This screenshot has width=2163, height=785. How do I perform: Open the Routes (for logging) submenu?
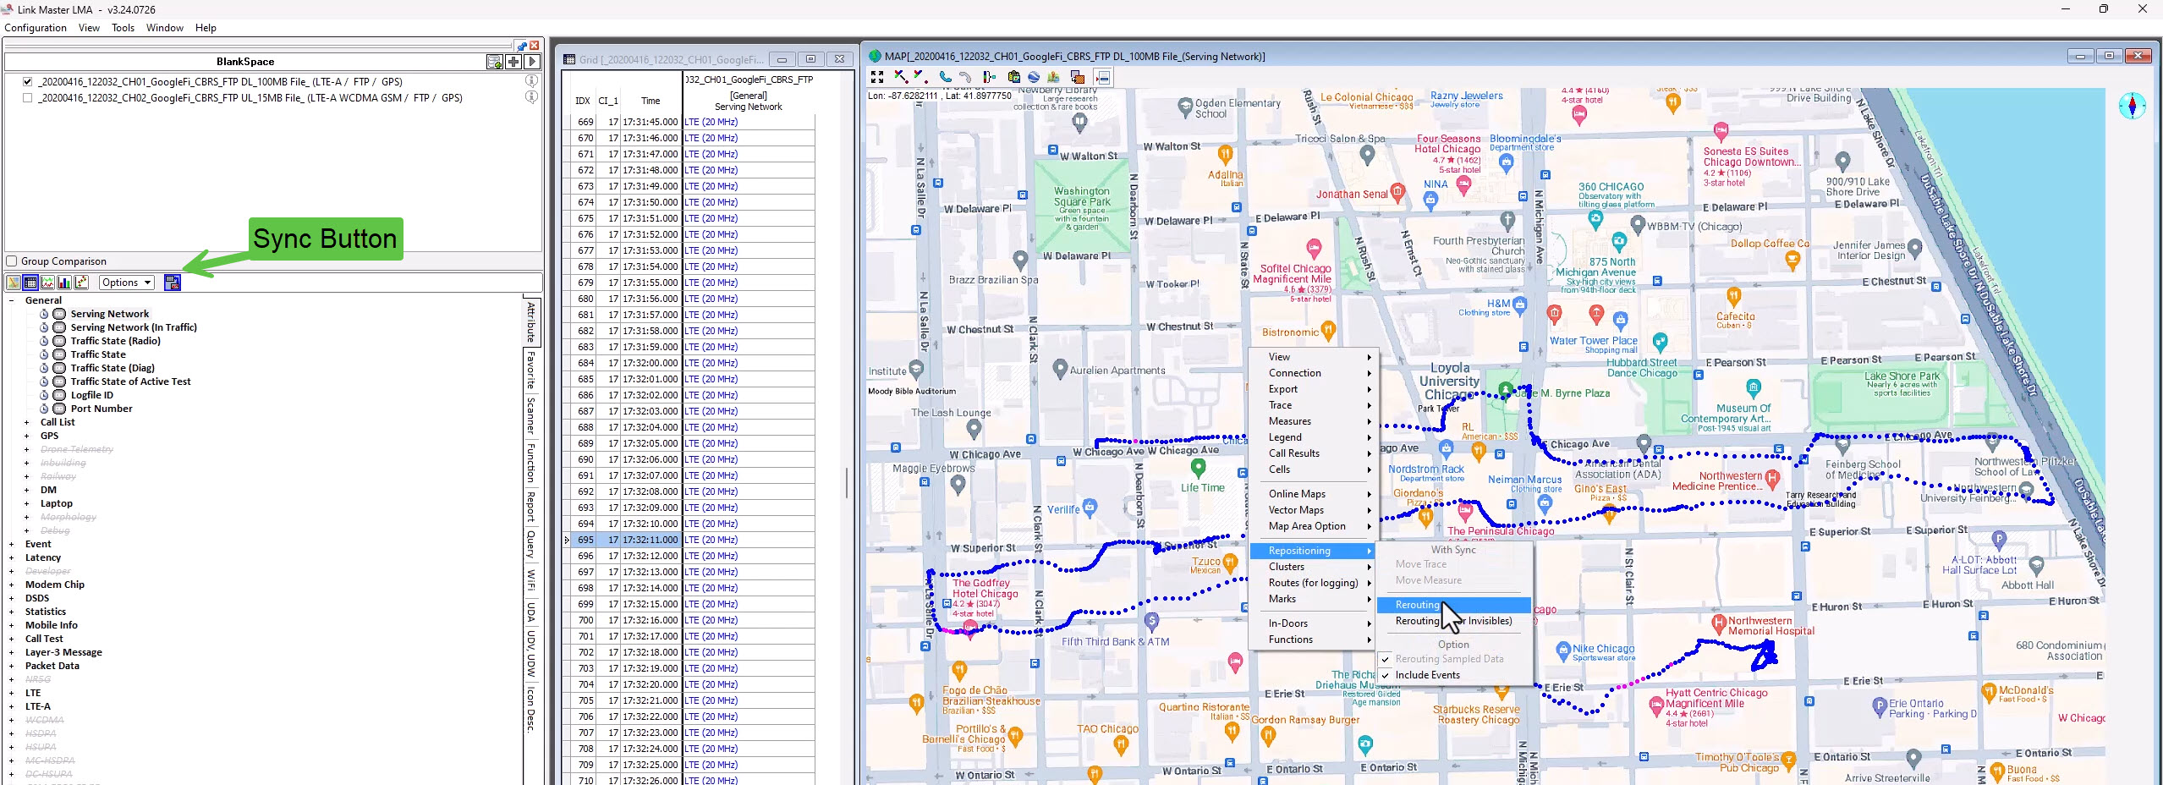pyautogui.click(x=1314, y=583)
